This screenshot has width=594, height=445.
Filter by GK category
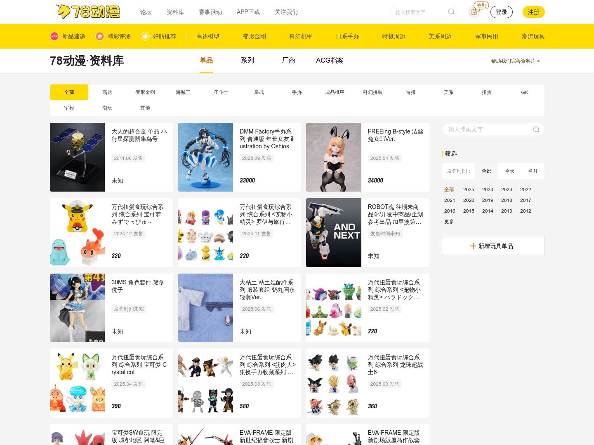point(525,92)
